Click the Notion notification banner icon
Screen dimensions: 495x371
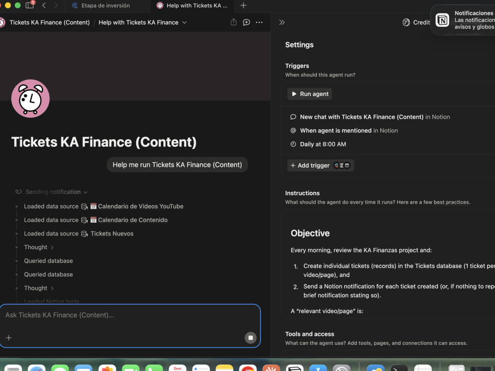click(x=442, y=20)
